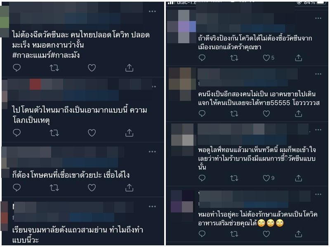This screenshot has height=247, width=330.
Task: Open three-dot menu on มหาลัยดังแถวสามย่าน tweet
Action: tap(152, 207)
